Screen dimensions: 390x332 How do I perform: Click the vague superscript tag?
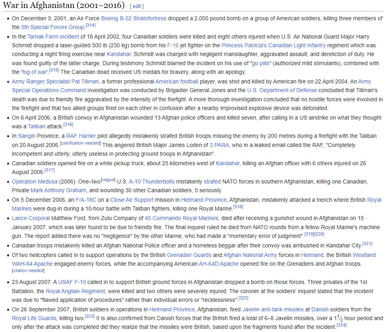[x=108, y=180]
